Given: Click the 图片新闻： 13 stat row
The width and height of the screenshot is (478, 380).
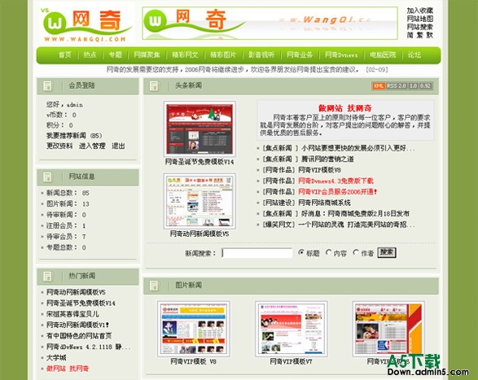Looking at the screenshot, I should [x=68, y=204].
